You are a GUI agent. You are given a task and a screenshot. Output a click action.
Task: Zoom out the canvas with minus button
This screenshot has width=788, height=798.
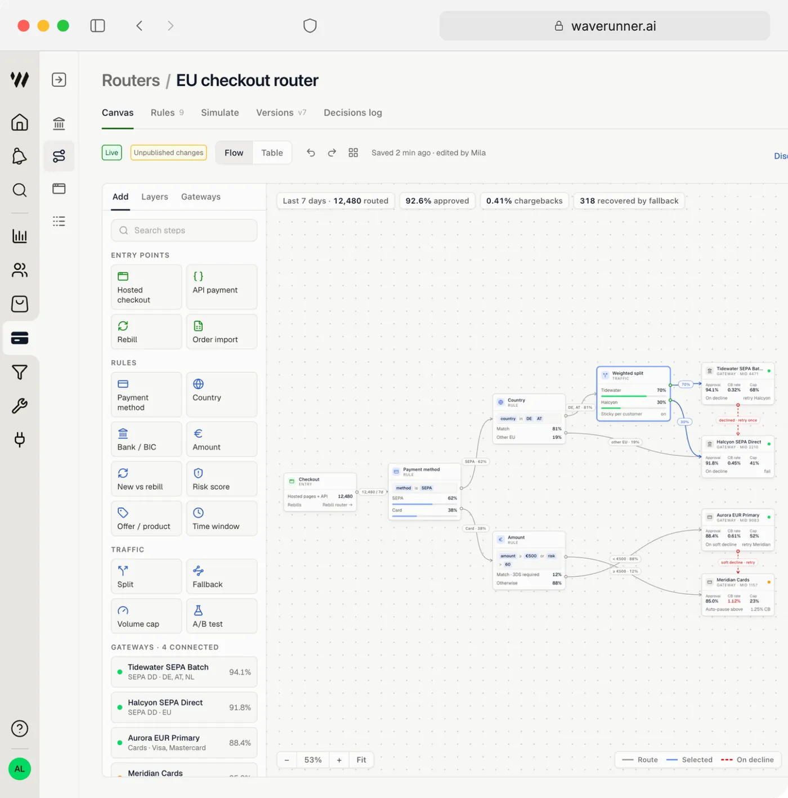[286, 760]
